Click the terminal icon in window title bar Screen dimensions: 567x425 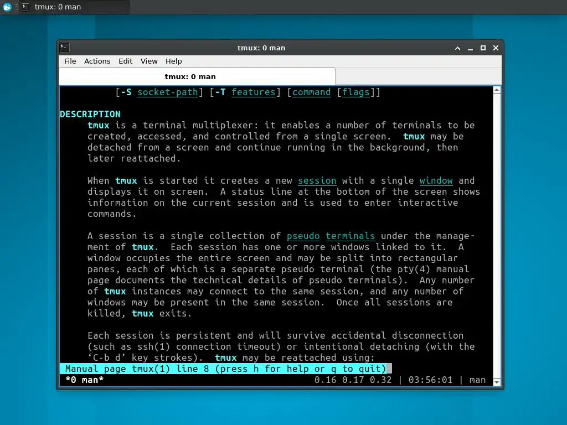[x=65, y=48]
